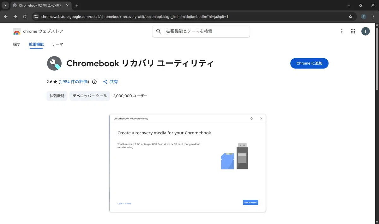Click the Chromebook リカバリ ユーティリティ title
Viewport: 379px width, 224px height.
(140, 63)
